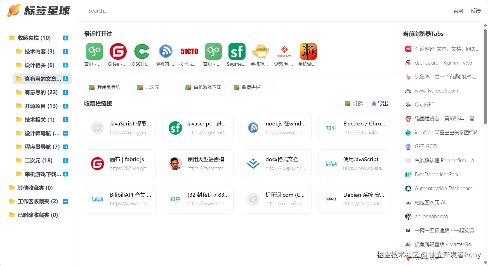This screenshot has width=488, height=266.
Task: Expand the 程序员导航 (7) folder arrow
Action: point(65,147)
